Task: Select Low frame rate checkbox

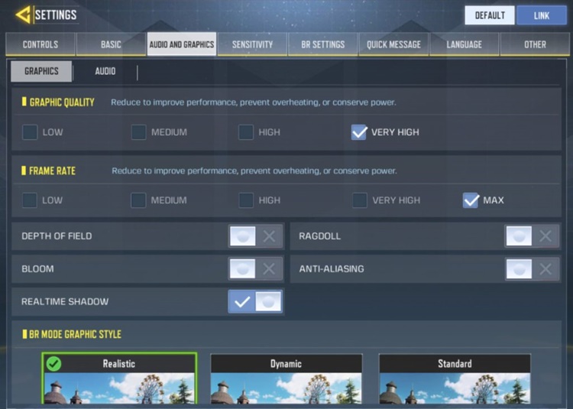Action: (30, 200)
